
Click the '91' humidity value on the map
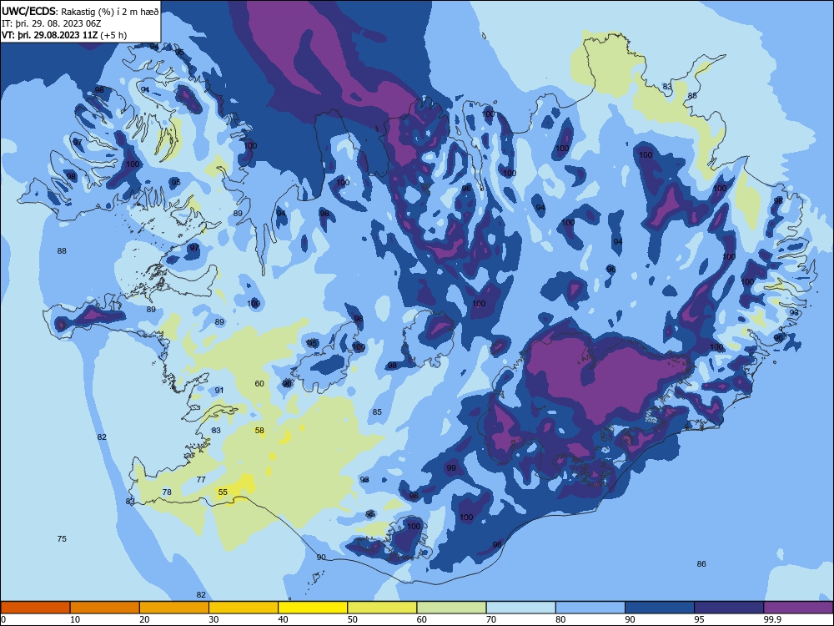[219, 390]
